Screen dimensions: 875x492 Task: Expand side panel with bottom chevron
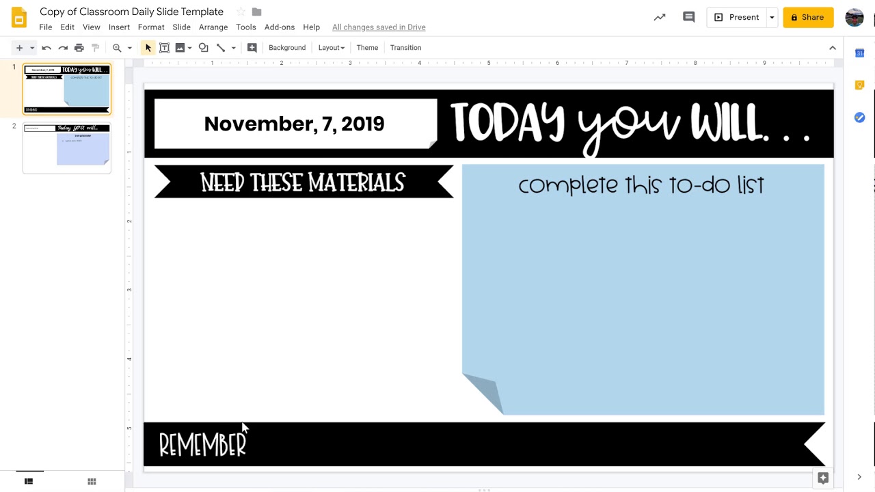click(x=859, y=477)
